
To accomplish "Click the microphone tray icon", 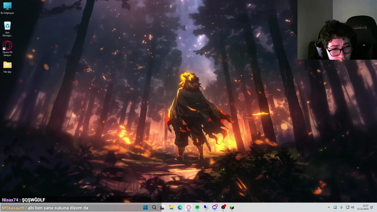I will 341,207.
